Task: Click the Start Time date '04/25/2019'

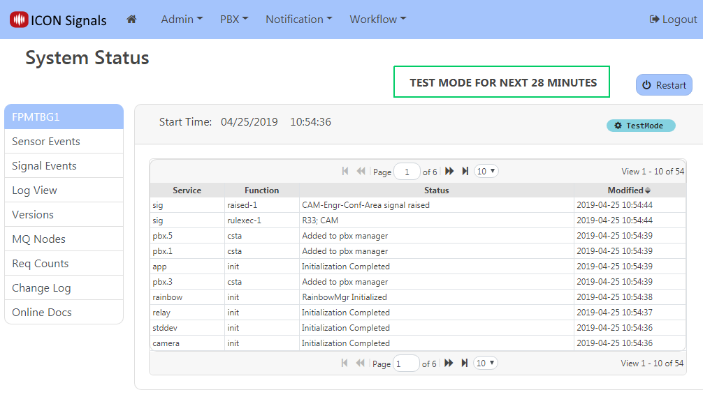Action: click(249, 121)
